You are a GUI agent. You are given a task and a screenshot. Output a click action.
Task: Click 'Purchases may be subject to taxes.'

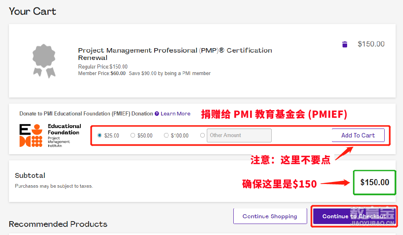coord(54,186)
